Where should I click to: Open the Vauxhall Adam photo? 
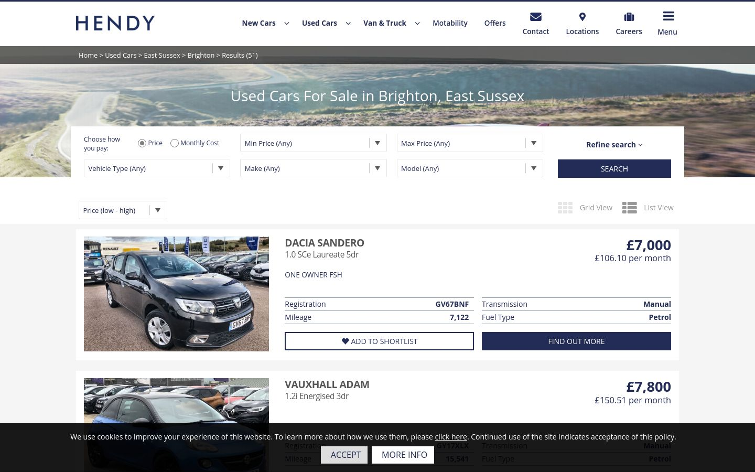point(176,425)
